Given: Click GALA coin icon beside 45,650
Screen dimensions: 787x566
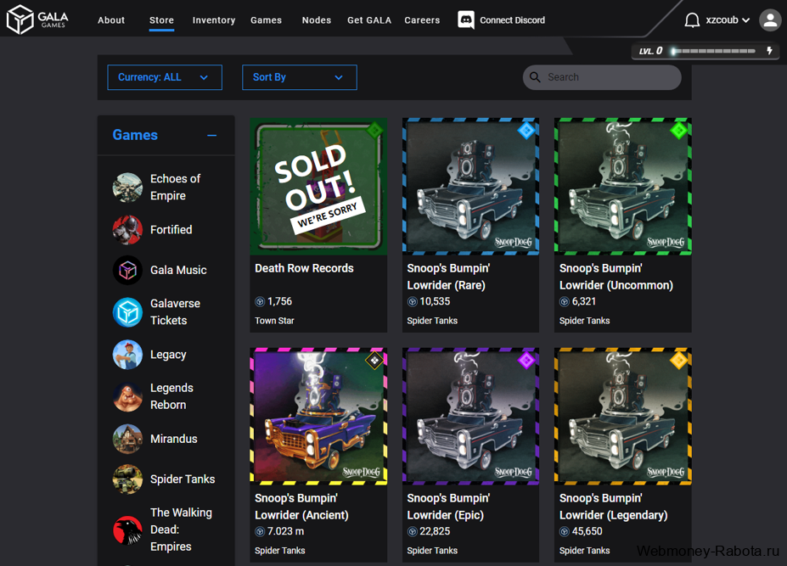Looking at the screenshot, I should [x=565, y=531].
